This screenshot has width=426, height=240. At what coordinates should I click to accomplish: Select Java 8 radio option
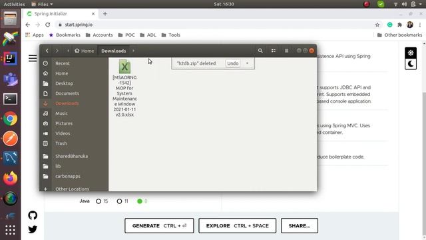pos(140,201)
